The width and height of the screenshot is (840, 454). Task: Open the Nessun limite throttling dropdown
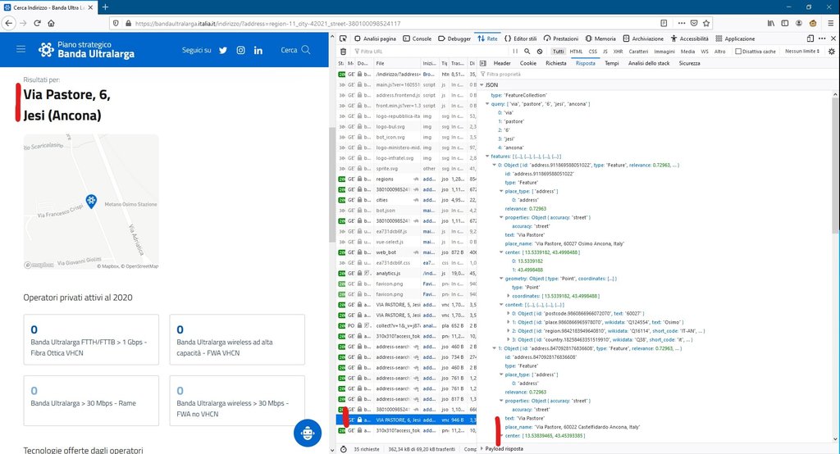click(804, 51)
